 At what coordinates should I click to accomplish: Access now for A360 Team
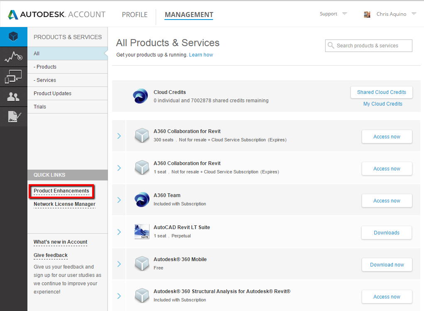tap(387, 200)
